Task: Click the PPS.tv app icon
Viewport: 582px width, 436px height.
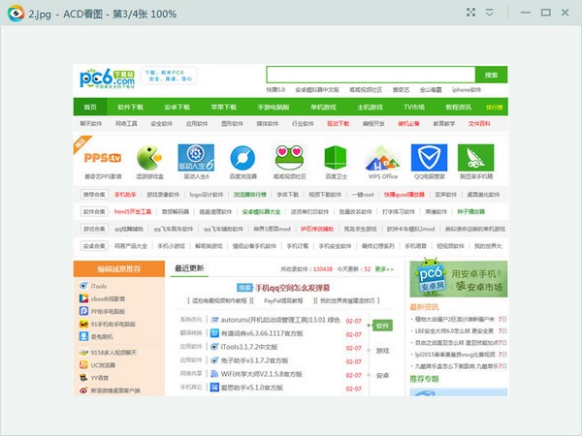Action: click(103, 158)
